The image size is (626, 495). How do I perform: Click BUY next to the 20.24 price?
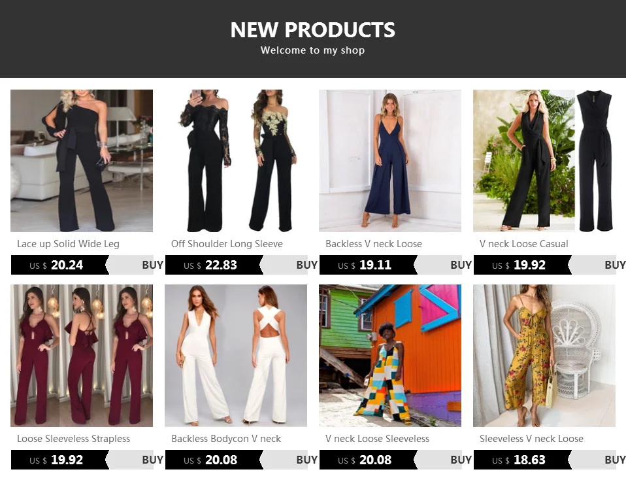152,265
